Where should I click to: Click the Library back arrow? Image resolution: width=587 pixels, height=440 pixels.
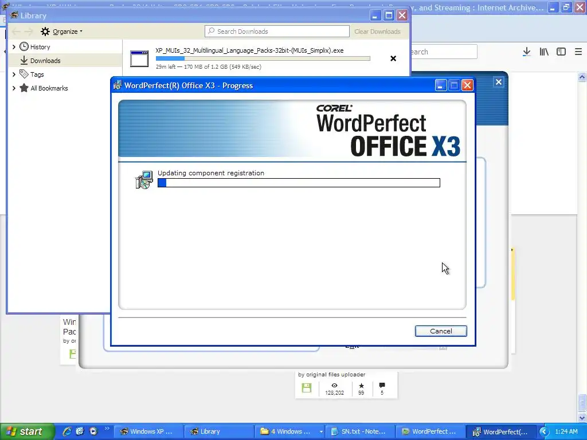(16, 32)
